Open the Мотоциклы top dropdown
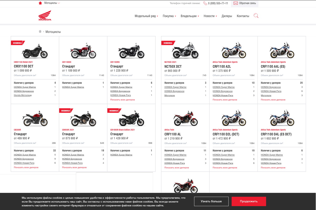The image size is (316, 210). [52, 3]
